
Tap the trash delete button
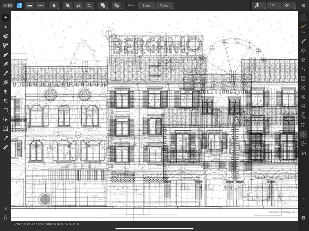[5, 218]
